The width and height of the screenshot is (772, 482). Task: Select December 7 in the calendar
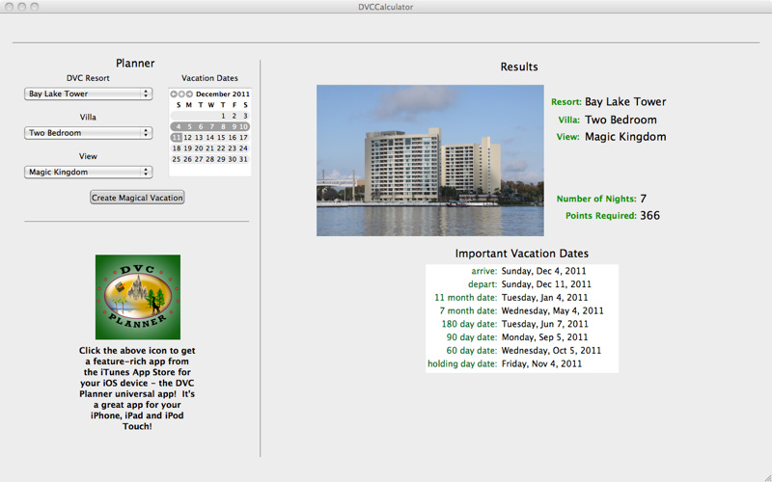pyautogui.click(x=211, y=127)
